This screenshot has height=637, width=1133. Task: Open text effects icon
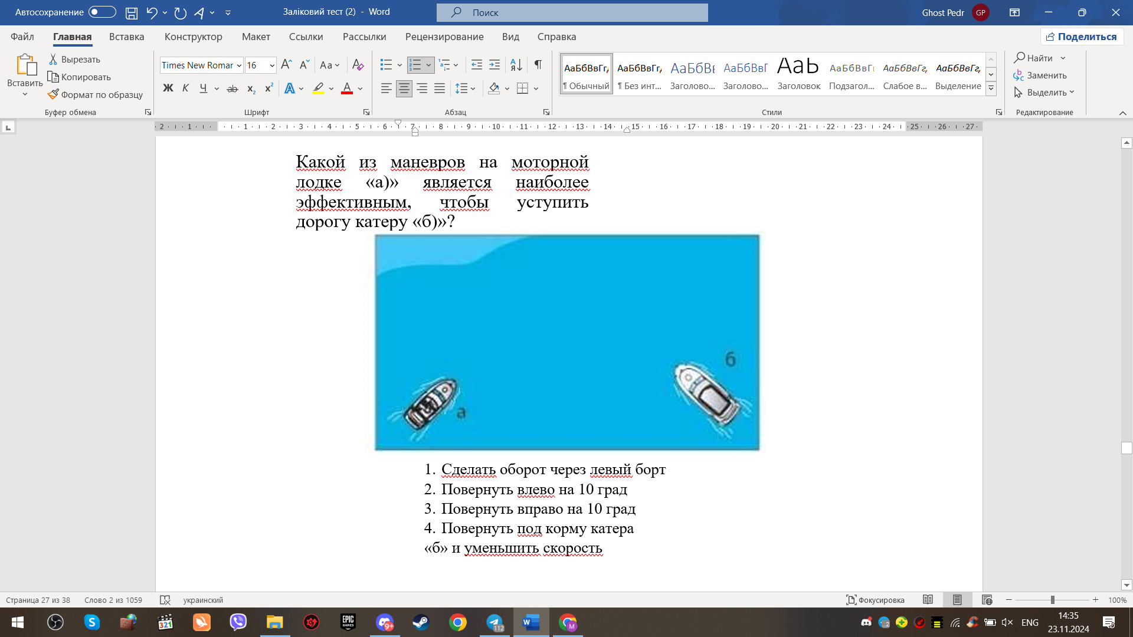290,88
